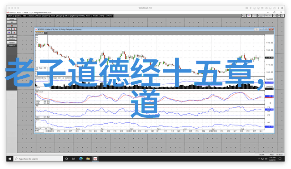Click the Studies button in sidebar
Viewport: 291px width, 169px height.
12,39
